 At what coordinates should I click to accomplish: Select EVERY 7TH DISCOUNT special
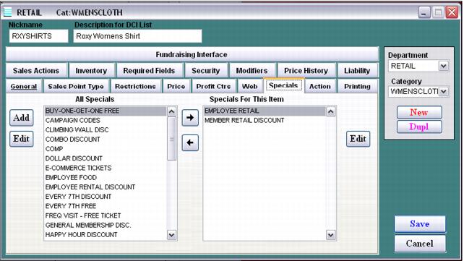pyautogui.click(x=106, y=197)
